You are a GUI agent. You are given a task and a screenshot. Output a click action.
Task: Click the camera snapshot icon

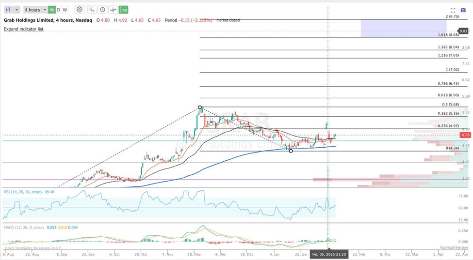463,10
